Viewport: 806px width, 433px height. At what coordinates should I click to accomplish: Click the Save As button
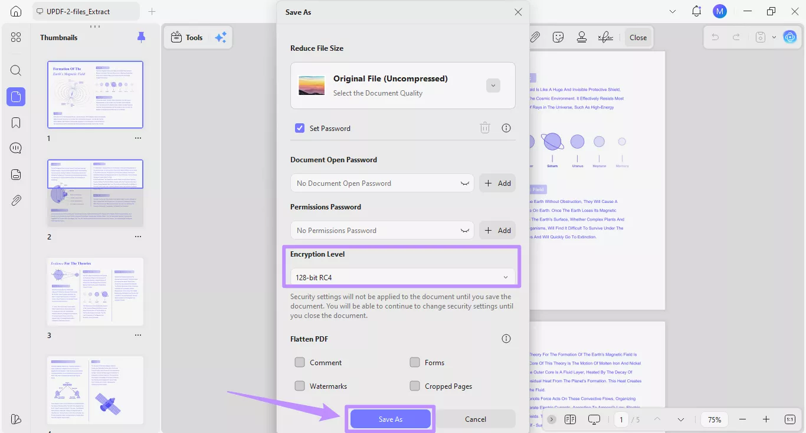pos(389,419)
